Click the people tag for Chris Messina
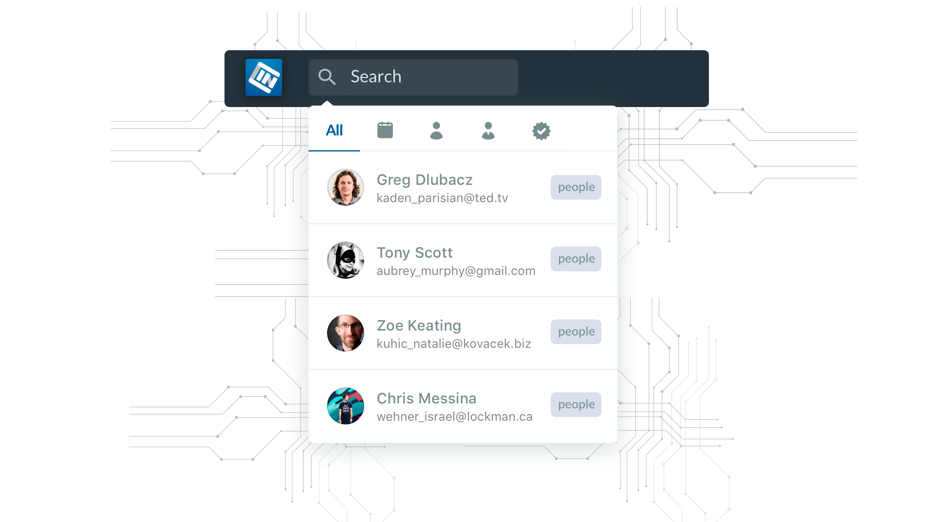Viewport: 933px width, 522px height. (x=575, y=404)
